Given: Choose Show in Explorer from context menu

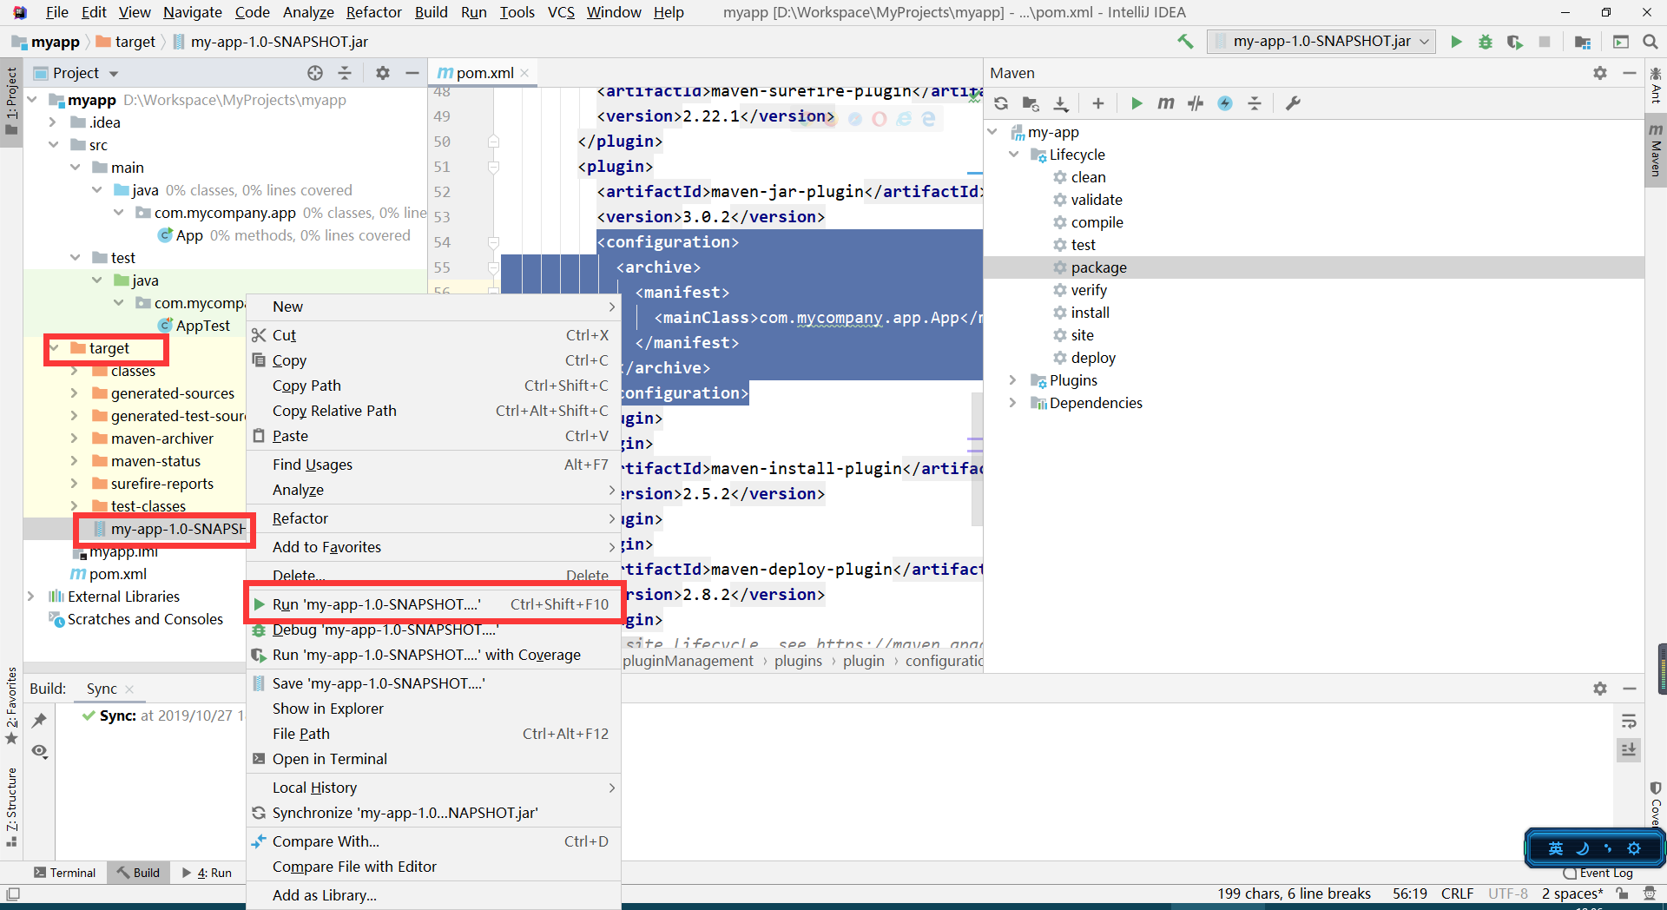Looking at the screenshot, I should tap(328, 709).
